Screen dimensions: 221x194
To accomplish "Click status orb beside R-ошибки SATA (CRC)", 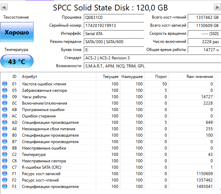I will (5, 167).
